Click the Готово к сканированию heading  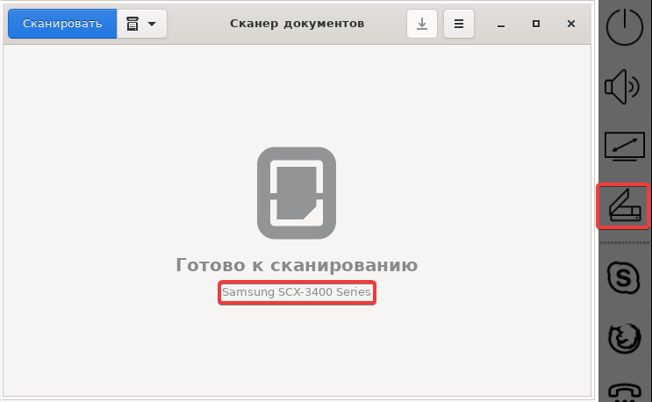click(x=297, y=265)
